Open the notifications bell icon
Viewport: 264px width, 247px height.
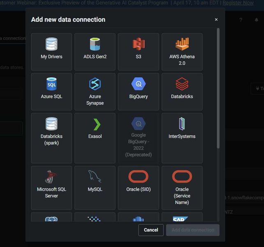[257, 20]
